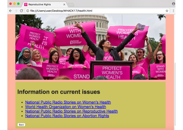Click the Back button
Image resolution: width=183 pixels, height=130 pixels.
[x=21, y=125]
